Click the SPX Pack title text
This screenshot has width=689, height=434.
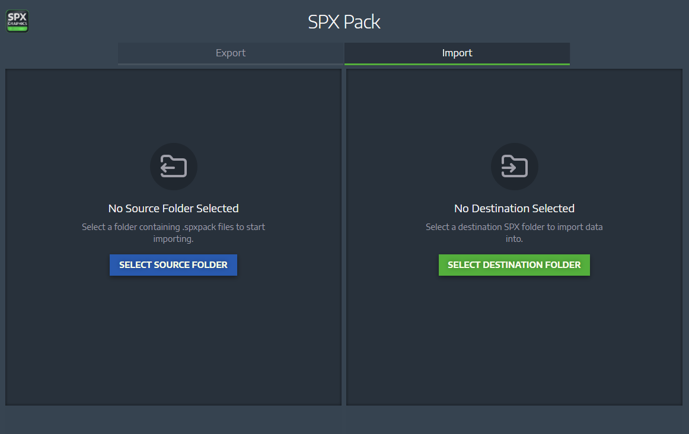point(344,21)
